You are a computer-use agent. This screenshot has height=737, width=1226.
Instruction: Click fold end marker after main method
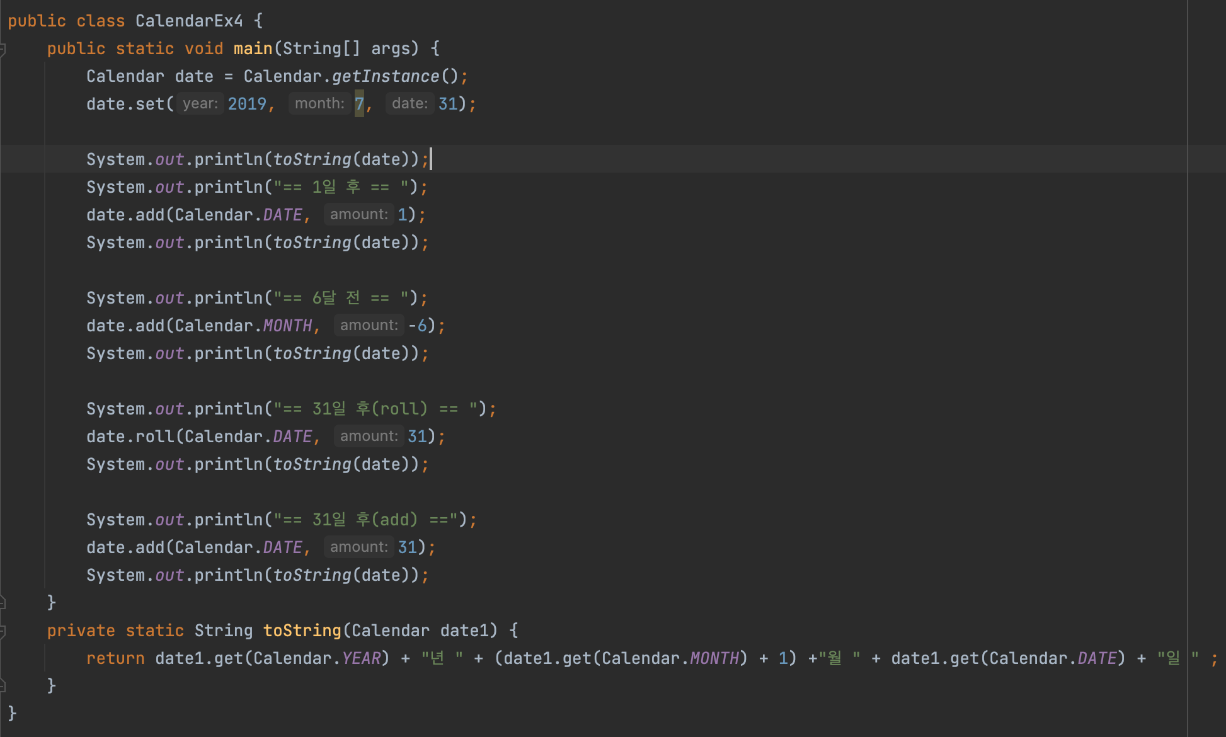(x=3, y=603)
